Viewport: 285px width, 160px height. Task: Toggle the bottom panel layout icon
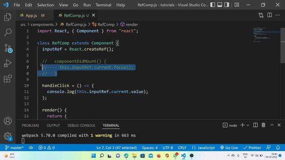[220, 5]
